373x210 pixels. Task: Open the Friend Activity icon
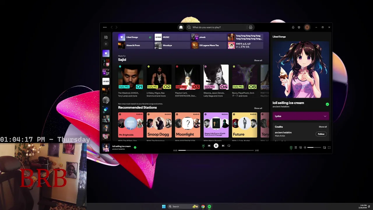[299, 27]
